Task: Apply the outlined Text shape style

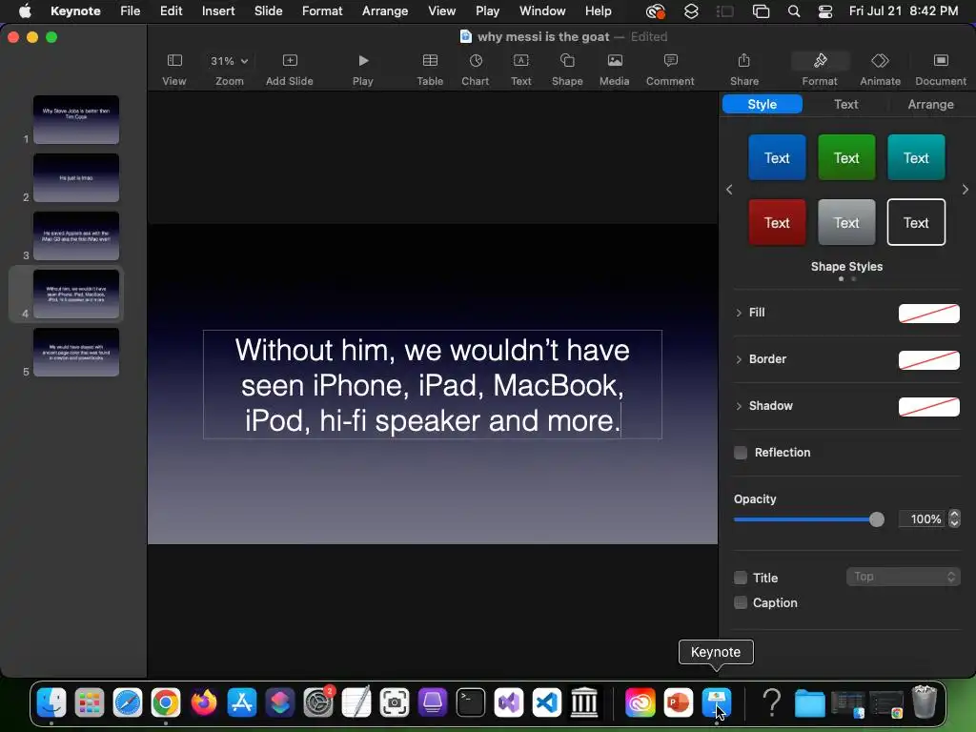Action: pos(916,222)
